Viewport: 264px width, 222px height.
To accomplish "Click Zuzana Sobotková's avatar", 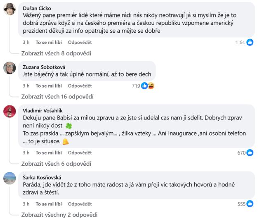I will [x=9, y=68].
